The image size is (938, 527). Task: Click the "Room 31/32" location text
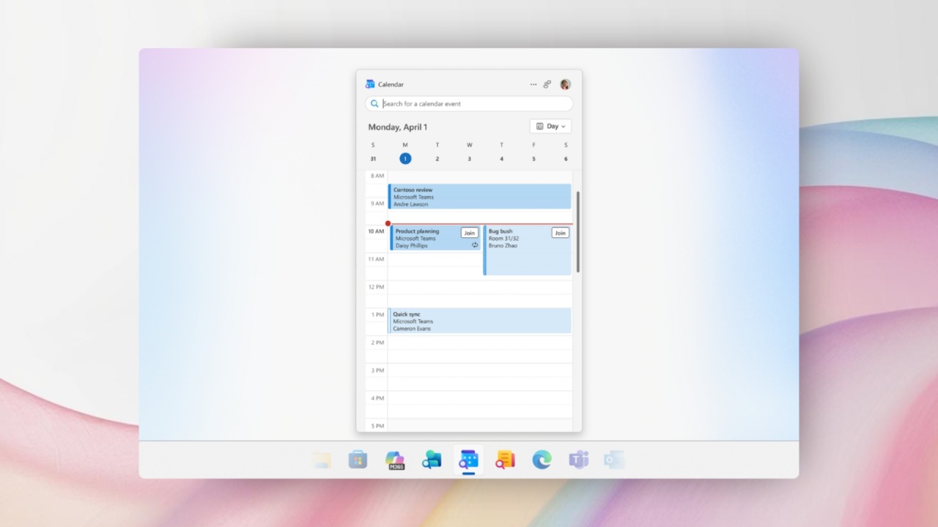pos(503,239)
